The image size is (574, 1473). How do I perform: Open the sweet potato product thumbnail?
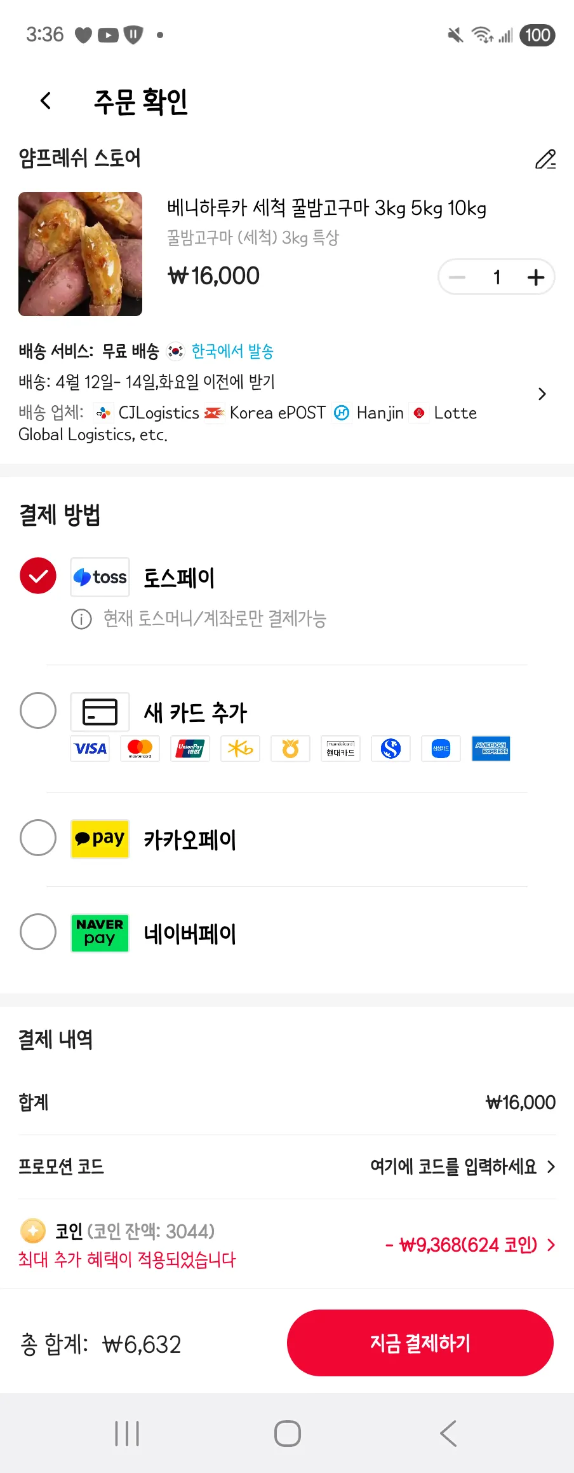81,254
